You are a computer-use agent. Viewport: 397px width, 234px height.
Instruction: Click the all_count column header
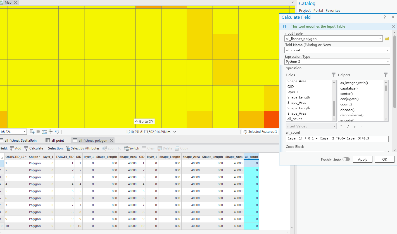pyautogui.click(x=251, y=157)
